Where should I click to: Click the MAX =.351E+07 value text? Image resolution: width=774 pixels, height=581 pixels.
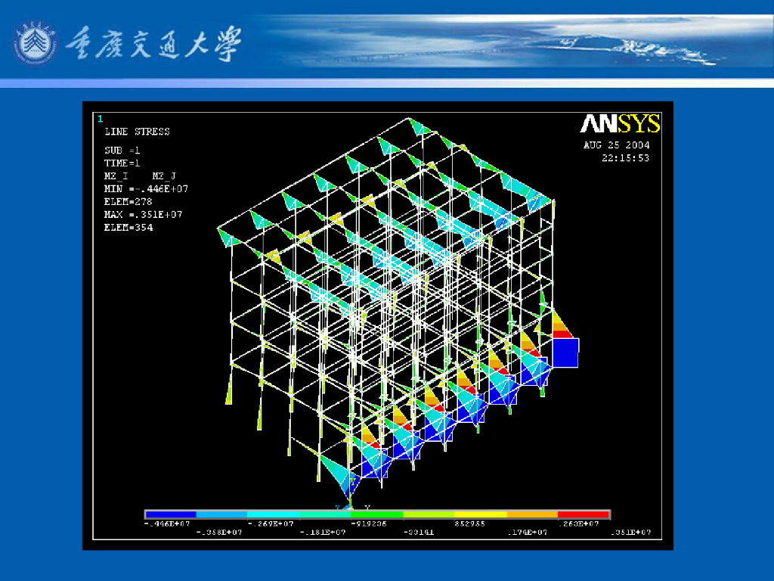point(143,214)
